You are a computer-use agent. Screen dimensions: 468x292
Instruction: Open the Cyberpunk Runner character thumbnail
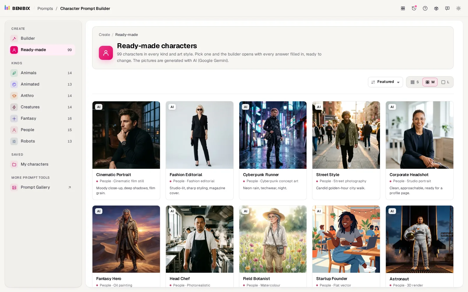tap(273, 135)
